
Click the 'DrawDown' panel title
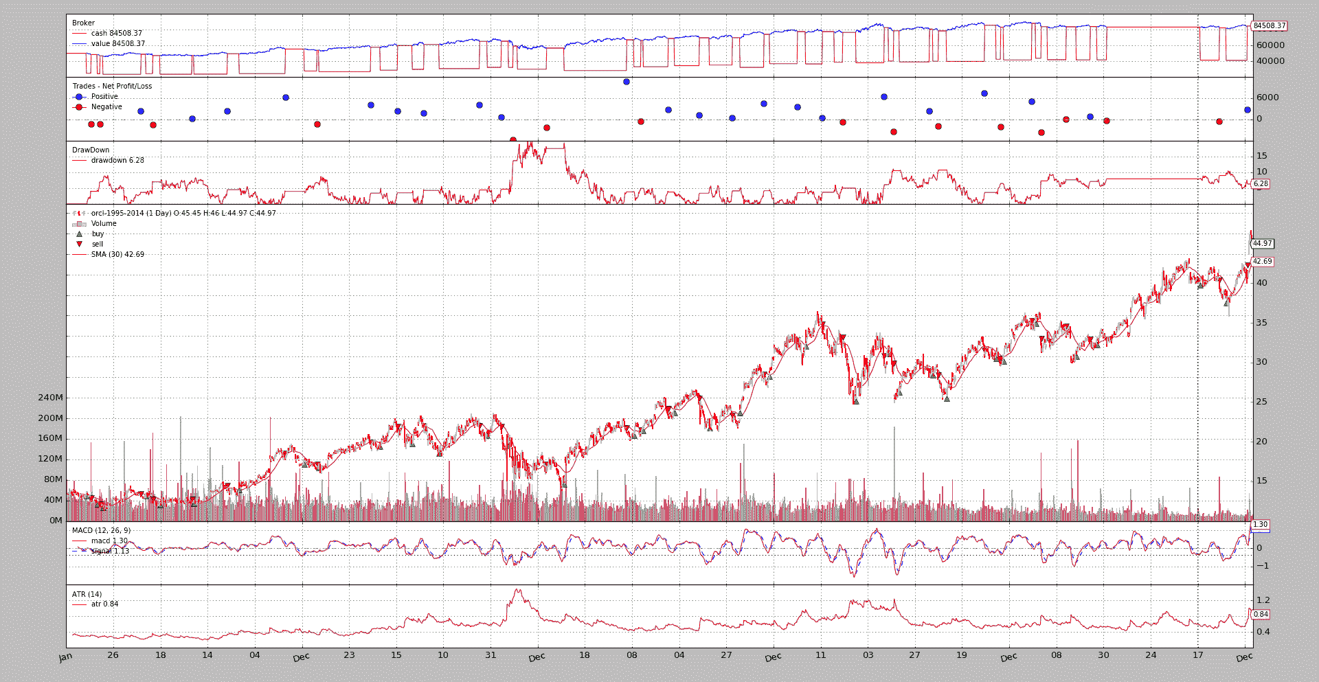[91, 150]
